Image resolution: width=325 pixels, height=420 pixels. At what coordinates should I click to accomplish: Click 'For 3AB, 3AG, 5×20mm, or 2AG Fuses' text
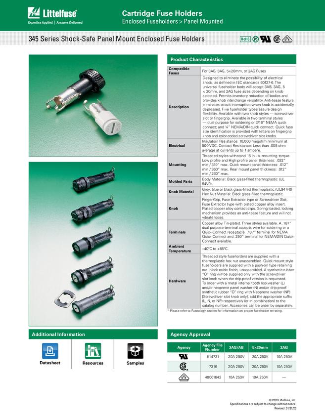[x=234, y=71]
